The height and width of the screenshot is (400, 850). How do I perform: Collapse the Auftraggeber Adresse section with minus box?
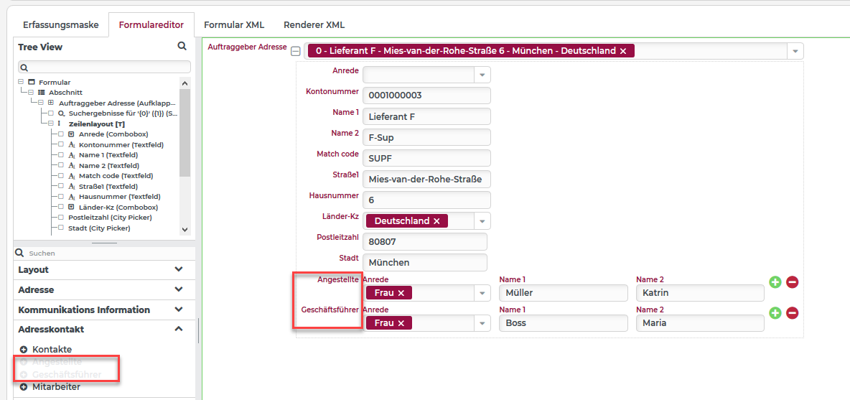[296, 52]
